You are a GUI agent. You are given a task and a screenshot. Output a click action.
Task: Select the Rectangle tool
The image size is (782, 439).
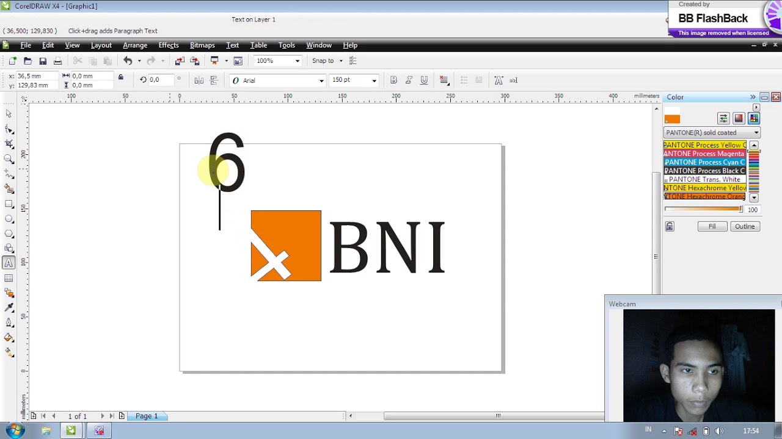(9, 204)
